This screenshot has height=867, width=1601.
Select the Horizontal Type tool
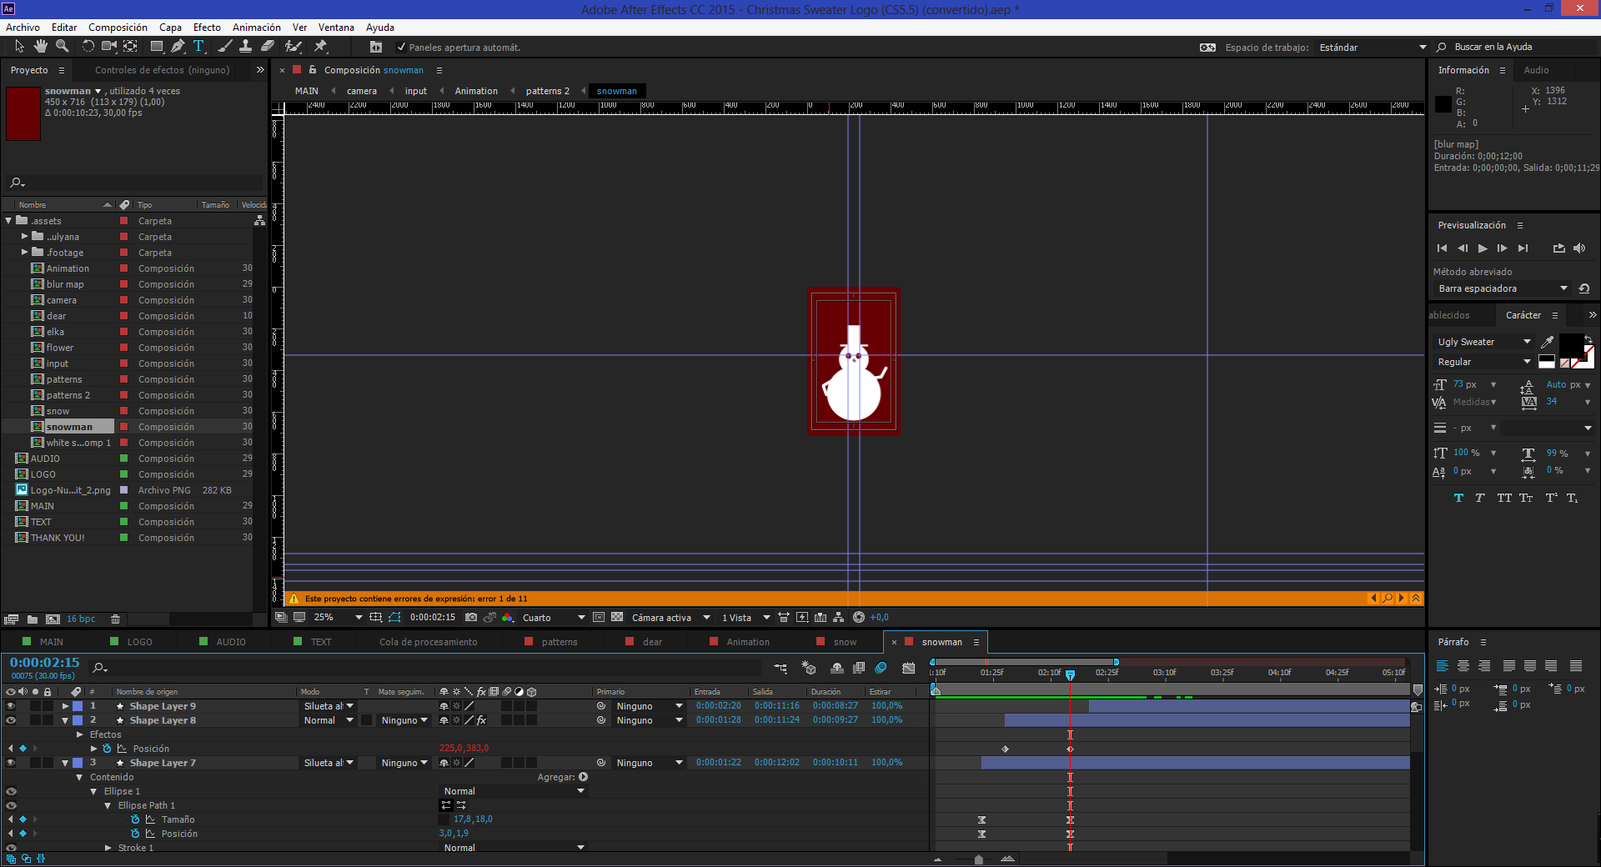point(198,47)
